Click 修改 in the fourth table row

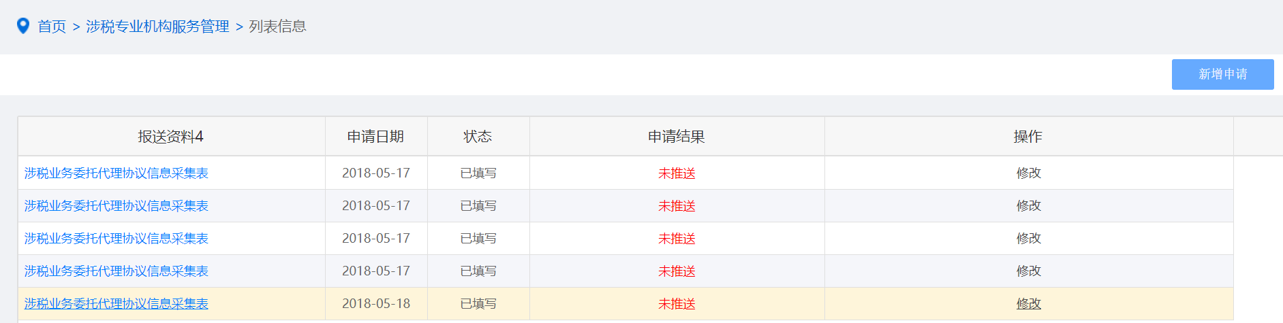tap(1029, 271)
